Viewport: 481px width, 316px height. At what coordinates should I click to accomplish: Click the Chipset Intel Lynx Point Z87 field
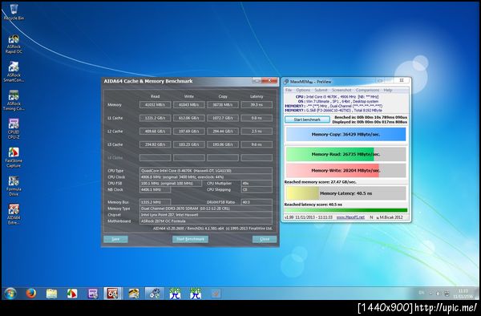206,215
